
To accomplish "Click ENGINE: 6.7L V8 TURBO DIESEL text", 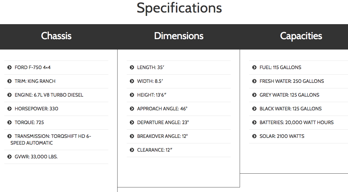I will click(x=49, y=95).
